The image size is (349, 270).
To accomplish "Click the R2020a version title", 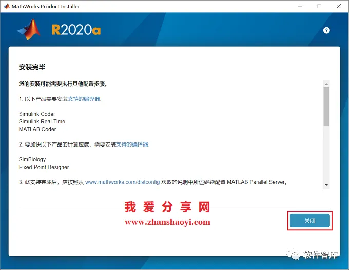I will 76,30.
